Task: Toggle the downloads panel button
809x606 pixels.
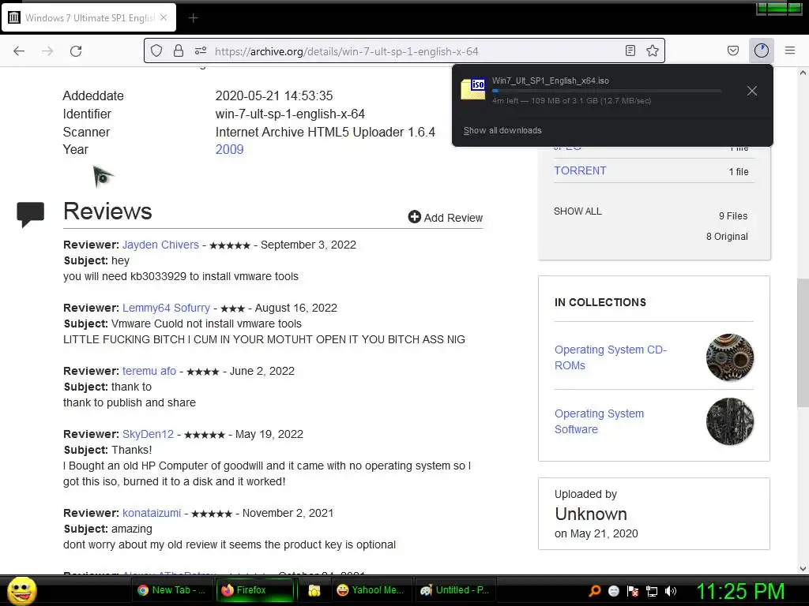Action: 762,50
